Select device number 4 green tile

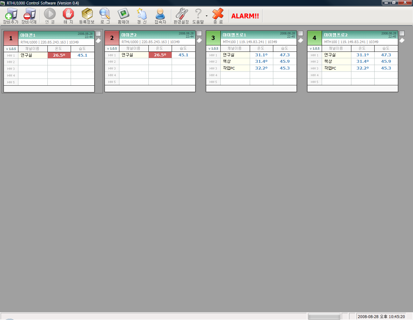click(x=315, y=38)
